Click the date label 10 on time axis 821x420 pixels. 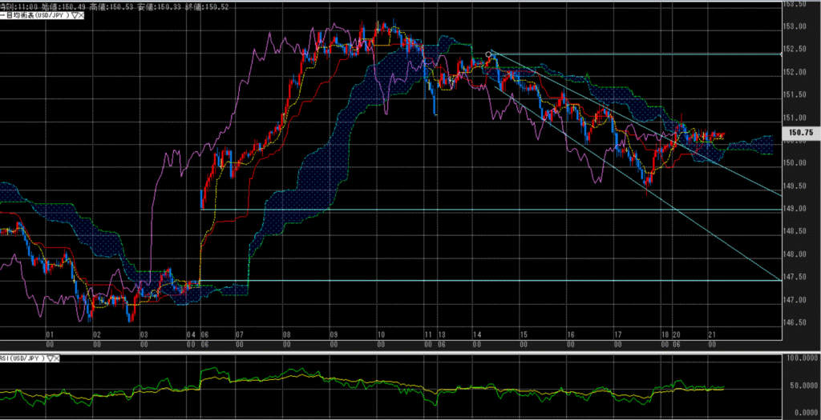[x=382, y=334]
